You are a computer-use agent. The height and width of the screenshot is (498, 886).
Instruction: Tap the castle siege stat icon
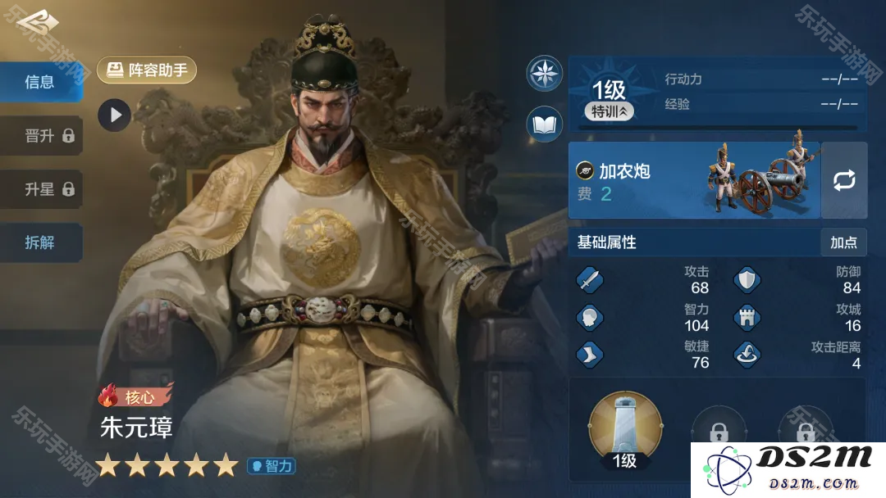coord(747,318)
